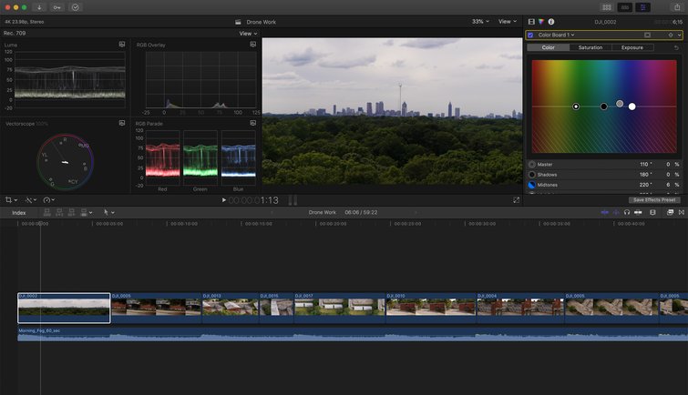
Task: Switch to the Saturation tab
Action: coord(590,47)
